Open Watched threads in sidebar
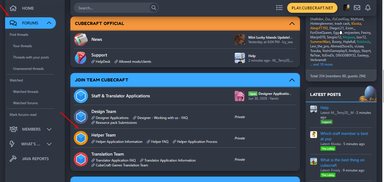The width and height of the screenshot is (384, 182). point(26,92)
